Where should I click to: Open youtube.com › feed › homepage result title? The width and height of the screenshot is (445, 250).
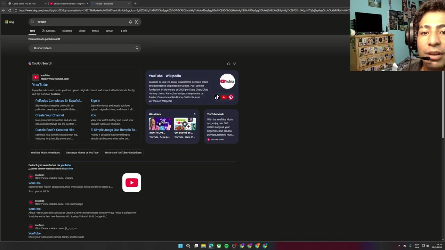click(x=34, y=209)
